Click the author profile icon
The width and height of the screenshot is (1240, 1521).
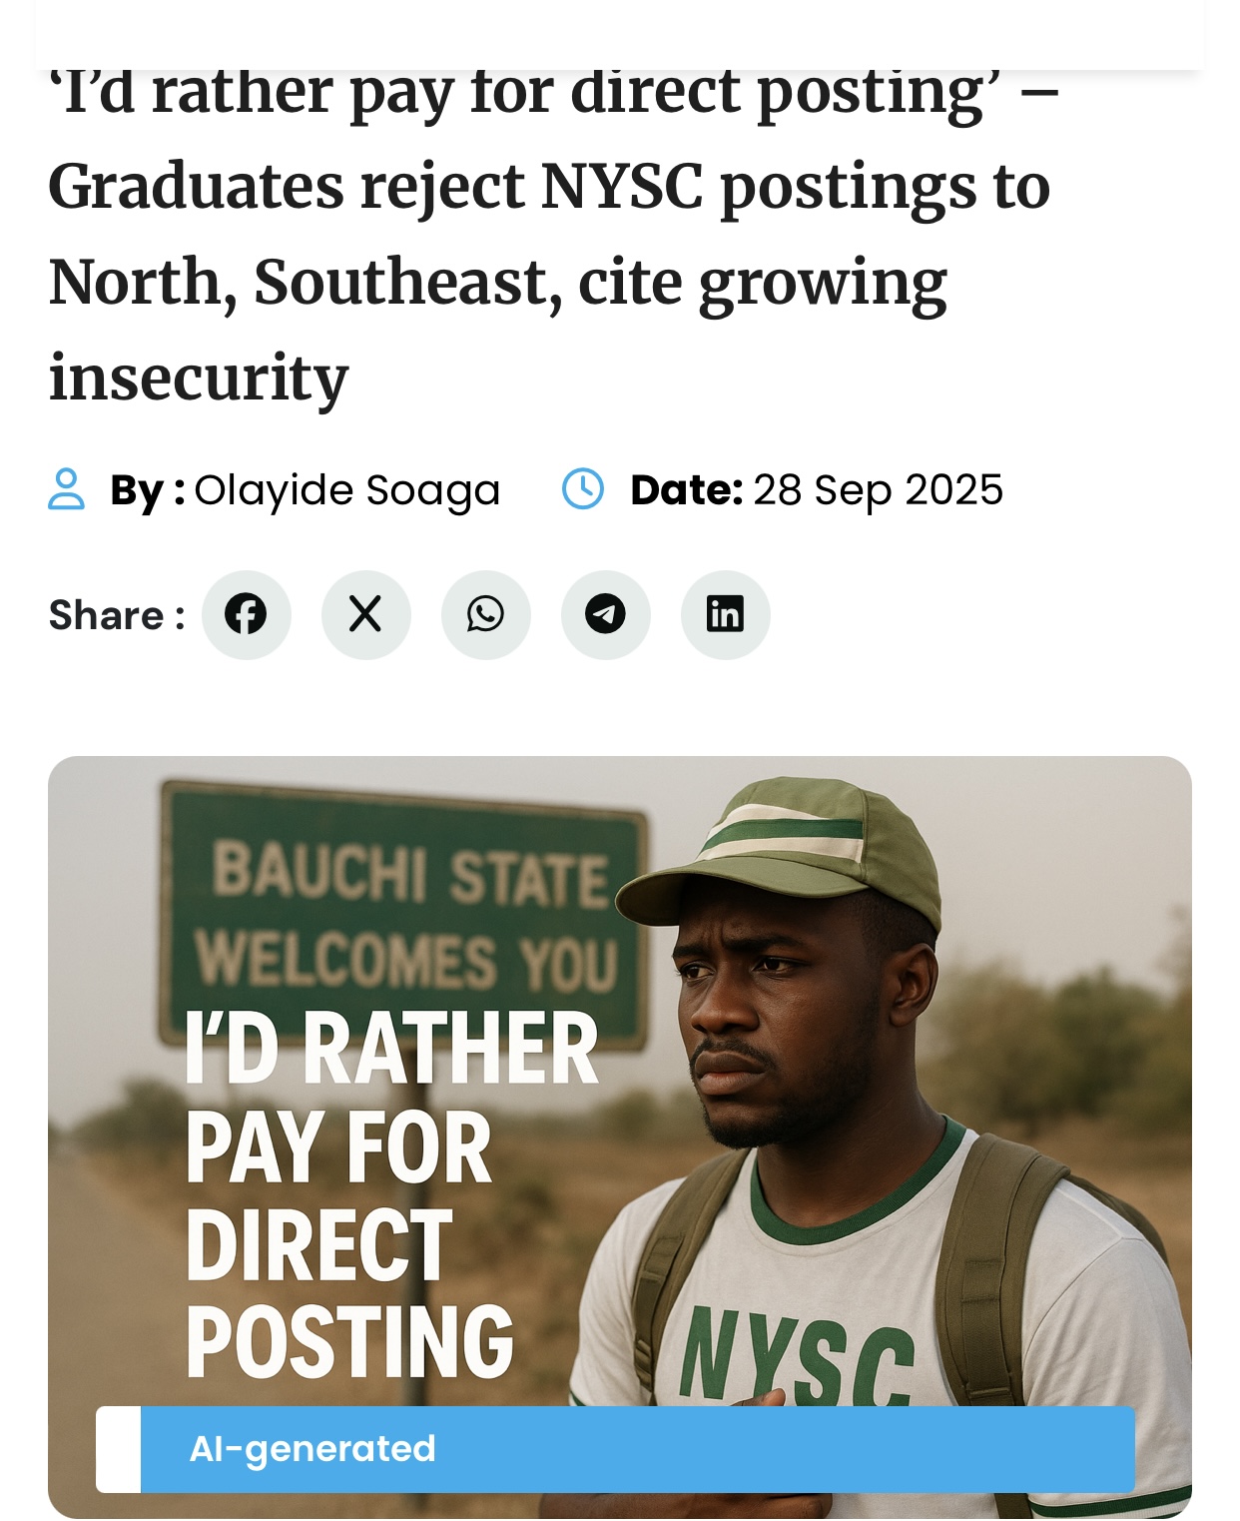point(67,489)
